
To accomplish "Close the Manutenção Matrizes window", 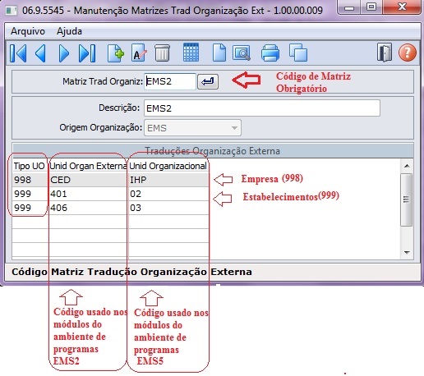I will tap(402, 7).
